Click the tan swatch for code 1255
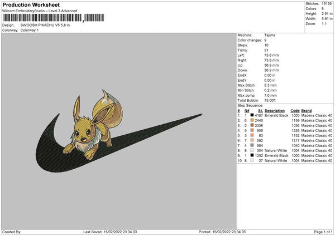335x236 pixels. [x=252, y=130]
